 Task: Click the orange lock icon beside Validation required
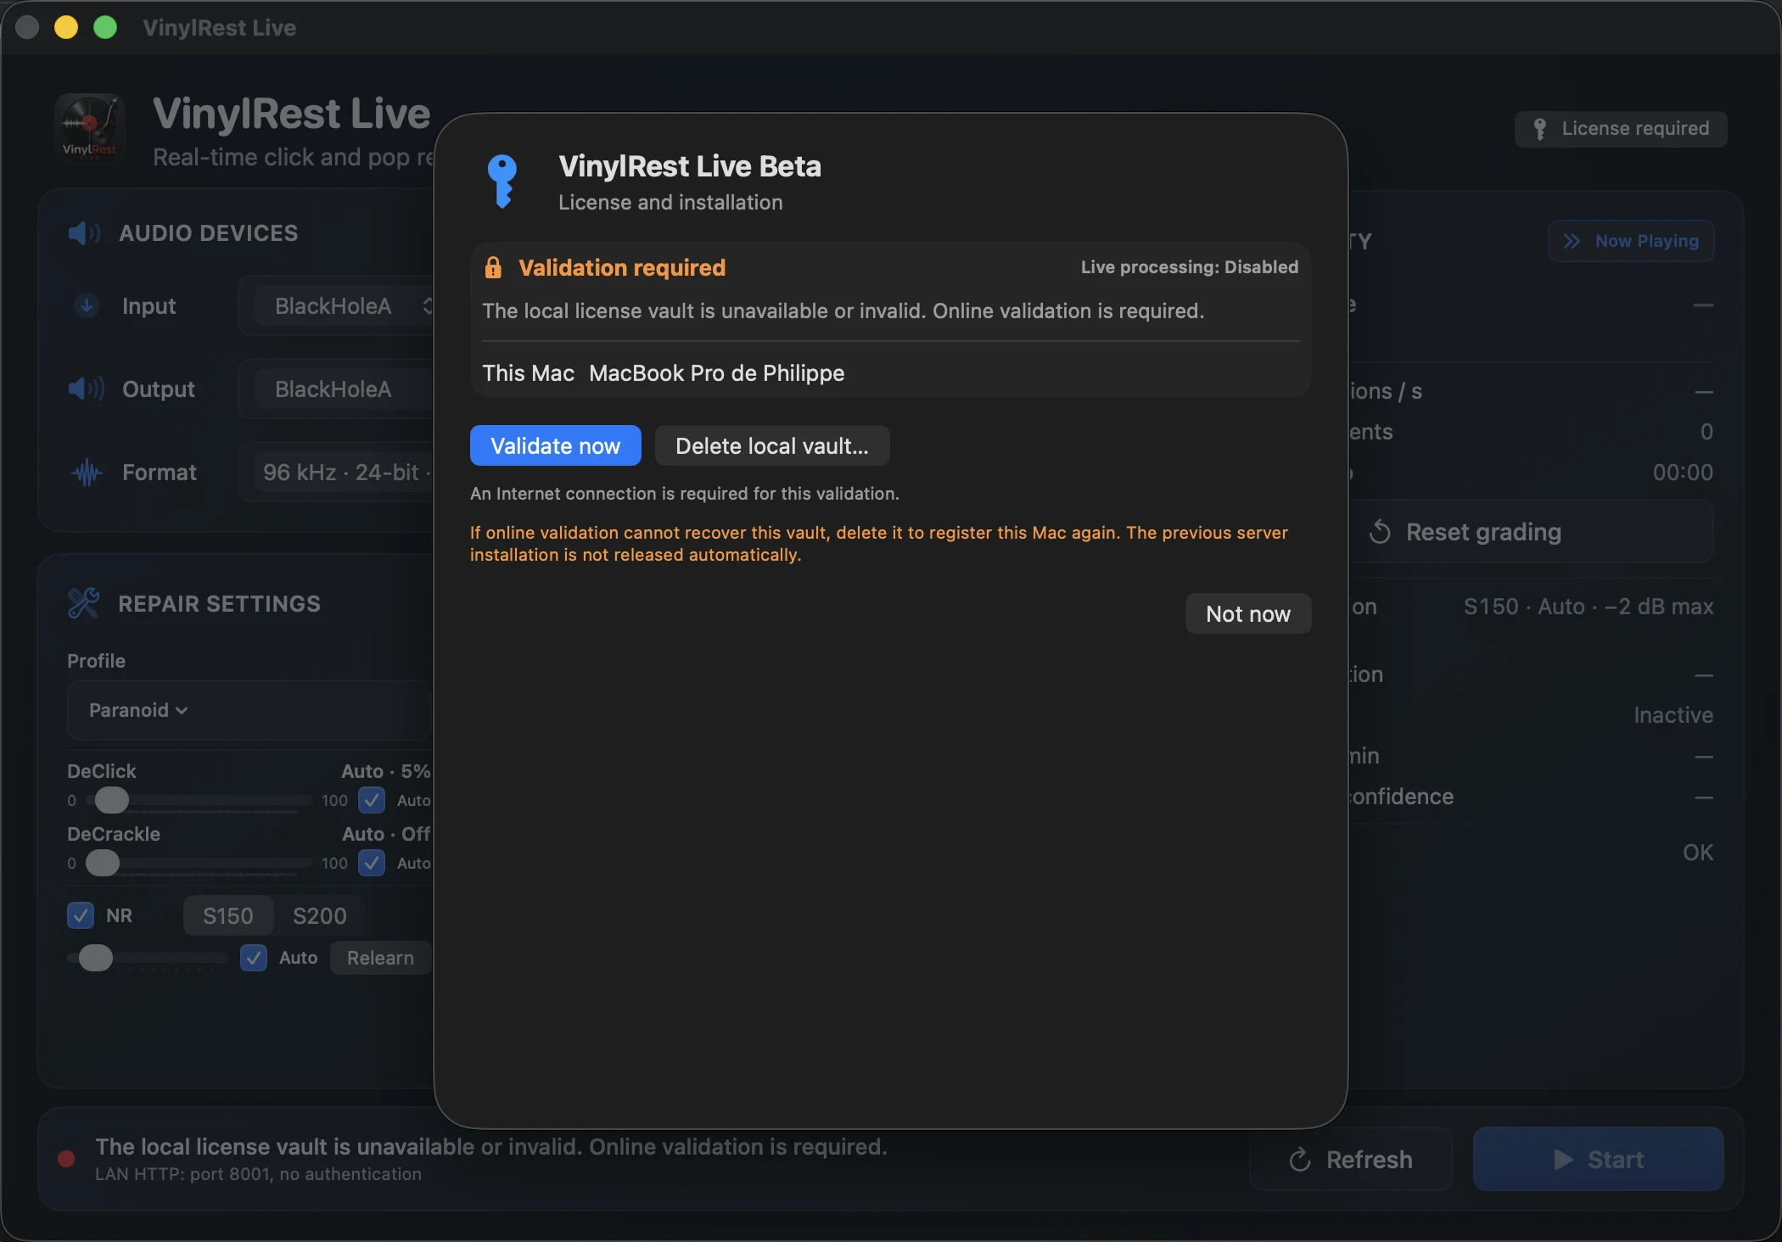point(493,267)
